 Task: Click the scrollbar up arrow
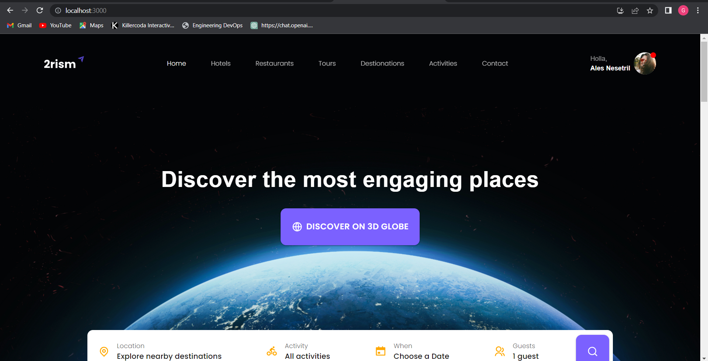(704, 38)
